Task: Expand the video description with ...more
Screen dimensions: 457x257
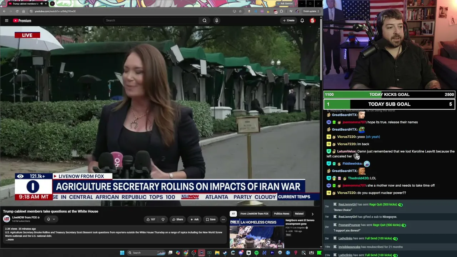Action: 10,240
